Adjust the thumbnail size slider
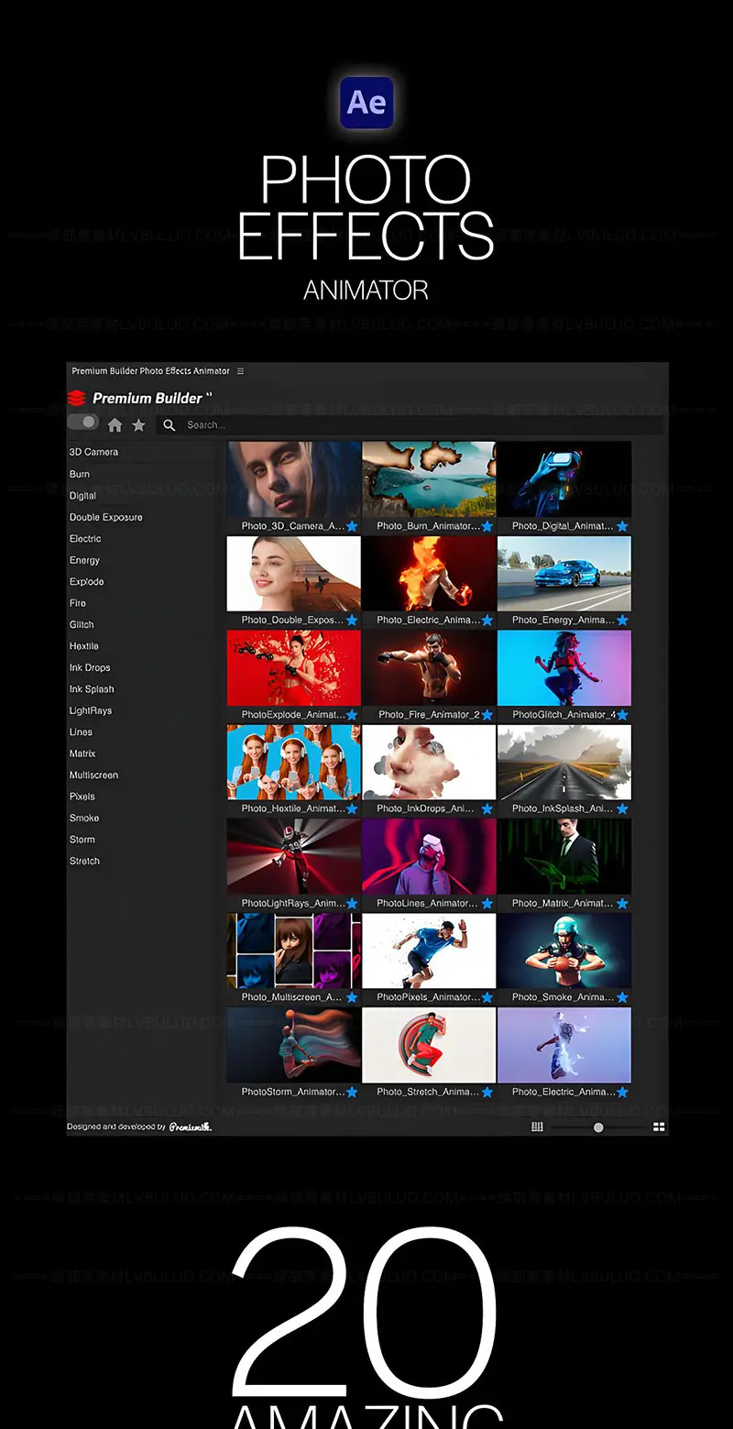Screen dimensions: 733x1429 tap(598, 1127)
